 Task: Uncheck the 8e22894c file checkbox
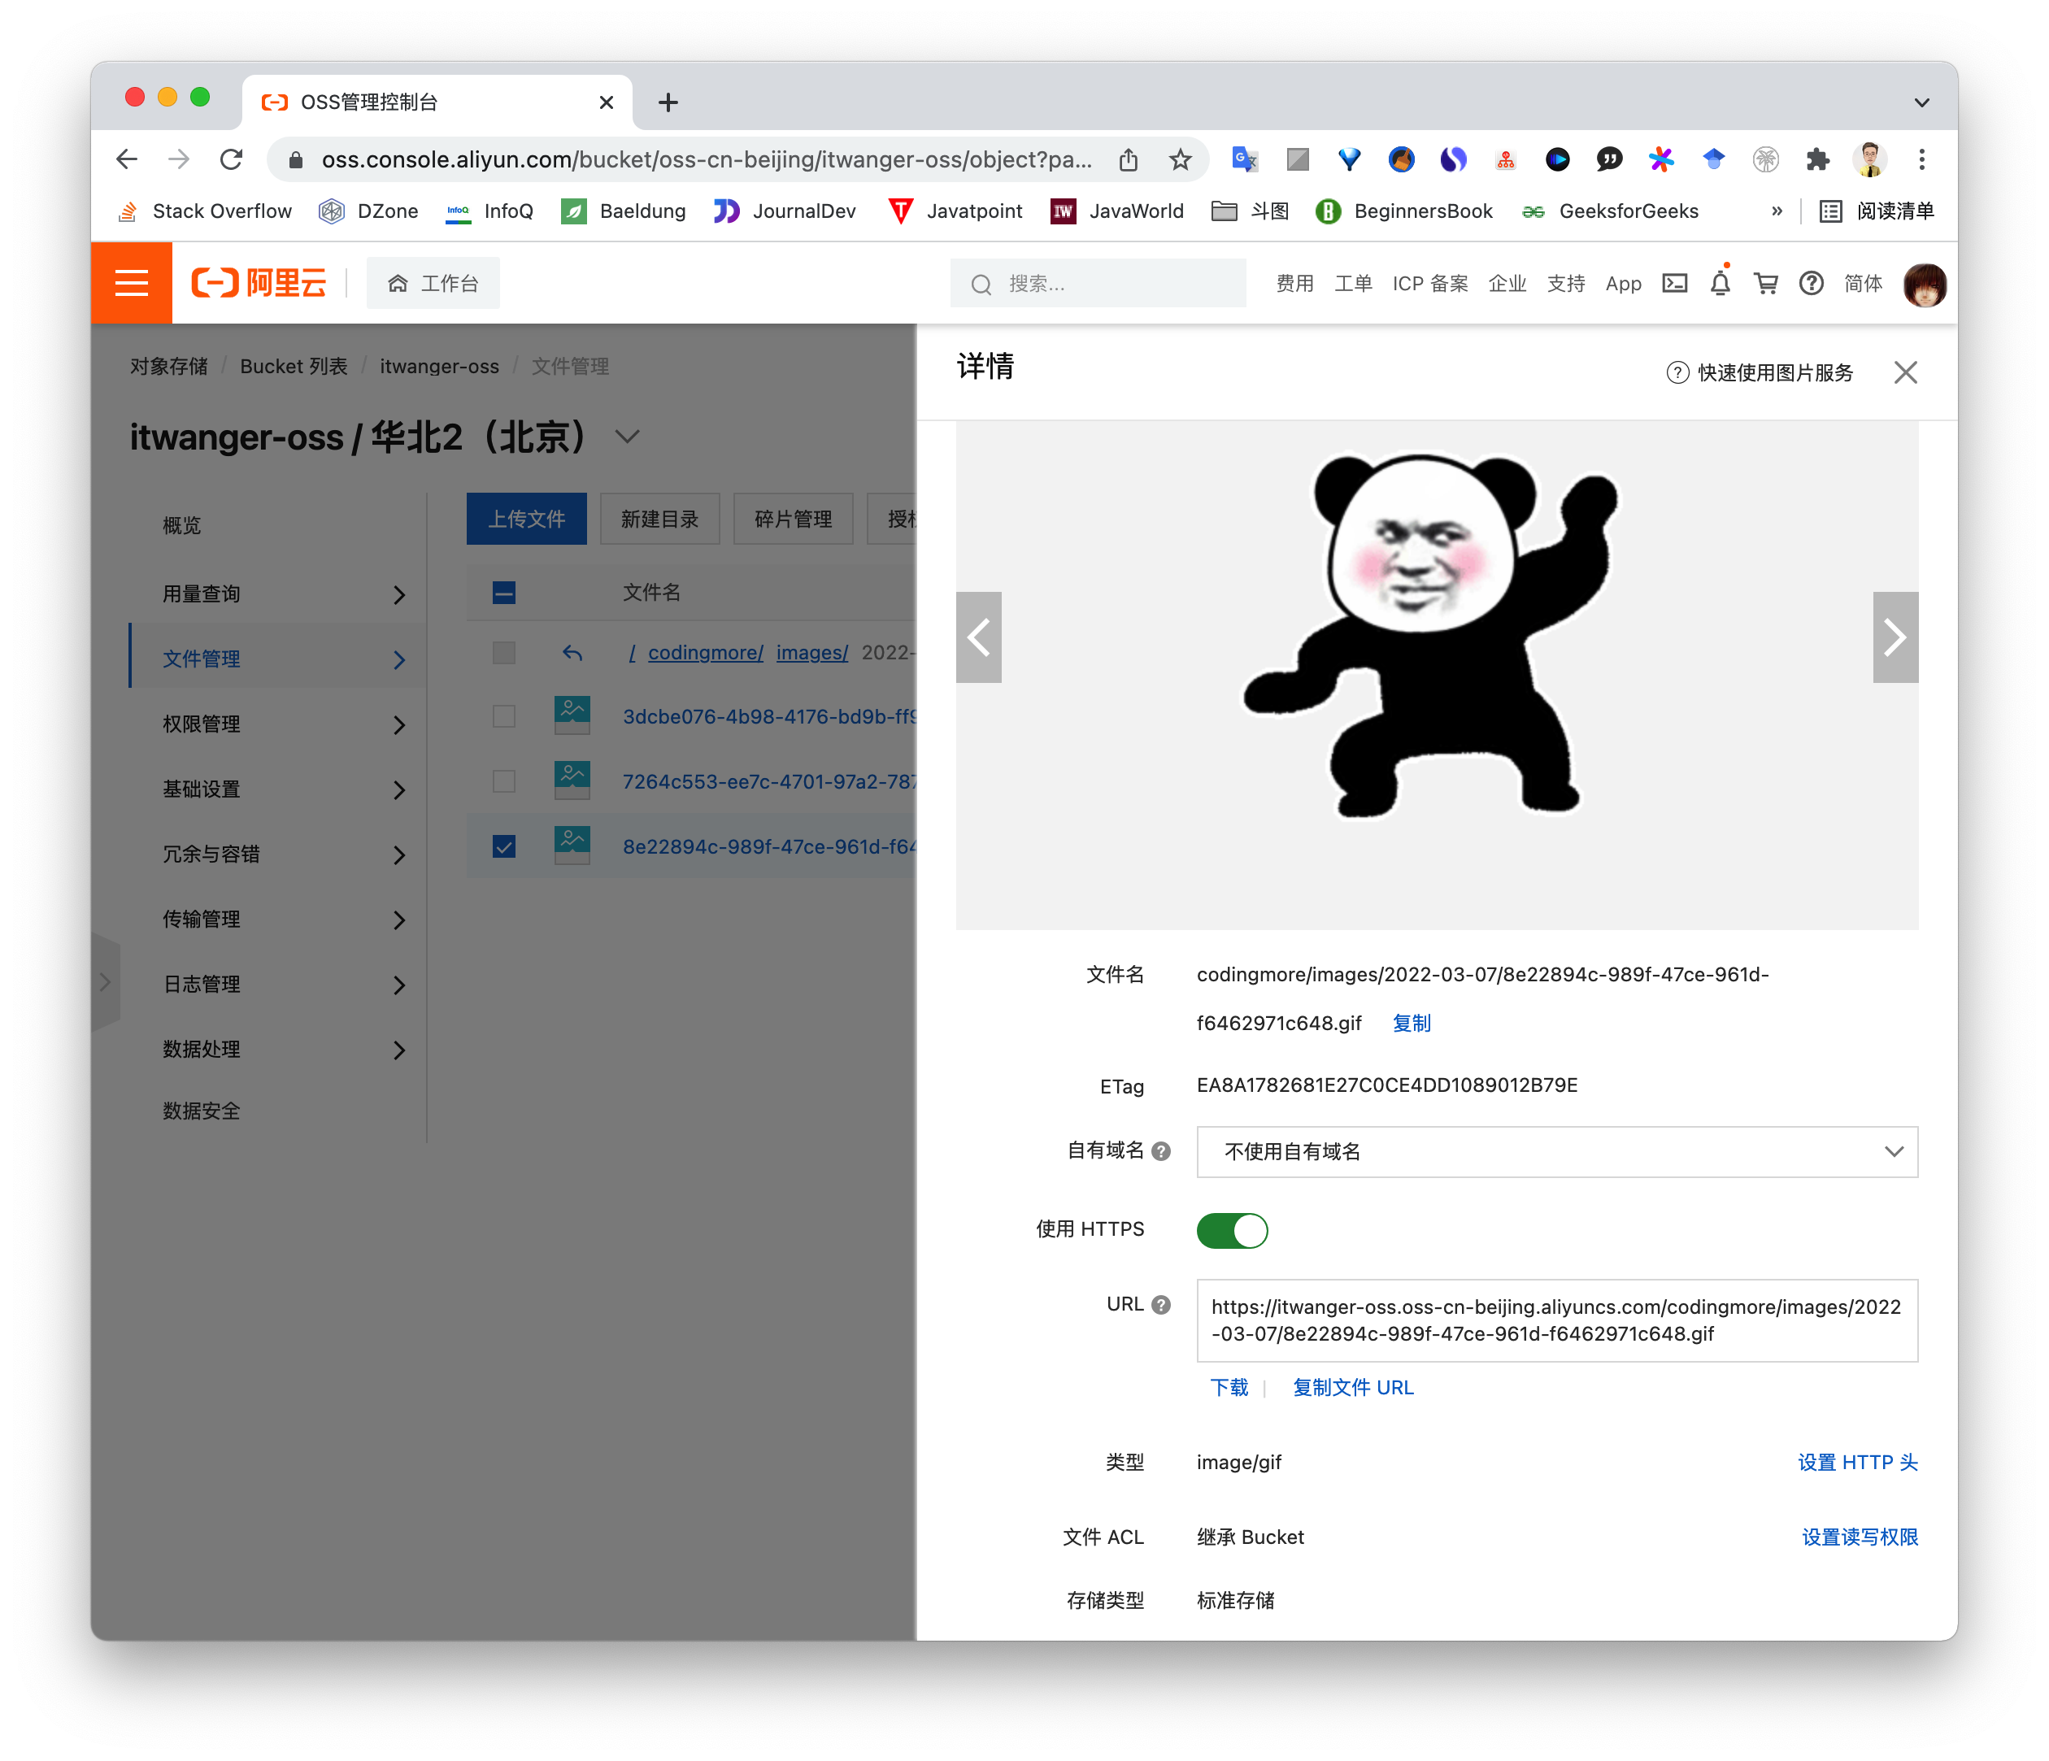click(504, 847)
